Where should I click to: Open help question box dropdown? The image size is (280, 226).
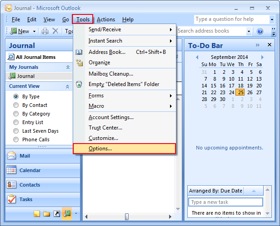pos(272,19)
